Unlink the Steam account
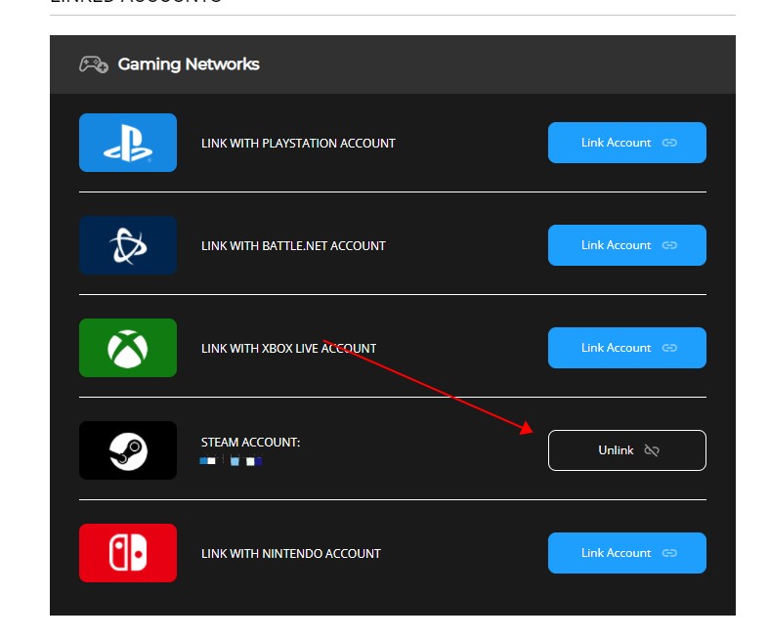 click(626, 450)
